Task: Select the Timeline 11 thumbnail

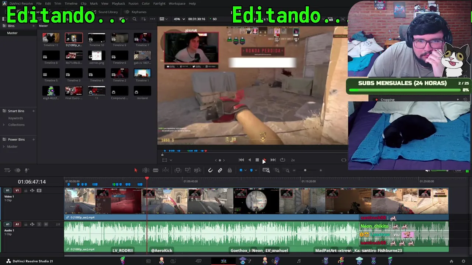Action: tap(51, 38)
